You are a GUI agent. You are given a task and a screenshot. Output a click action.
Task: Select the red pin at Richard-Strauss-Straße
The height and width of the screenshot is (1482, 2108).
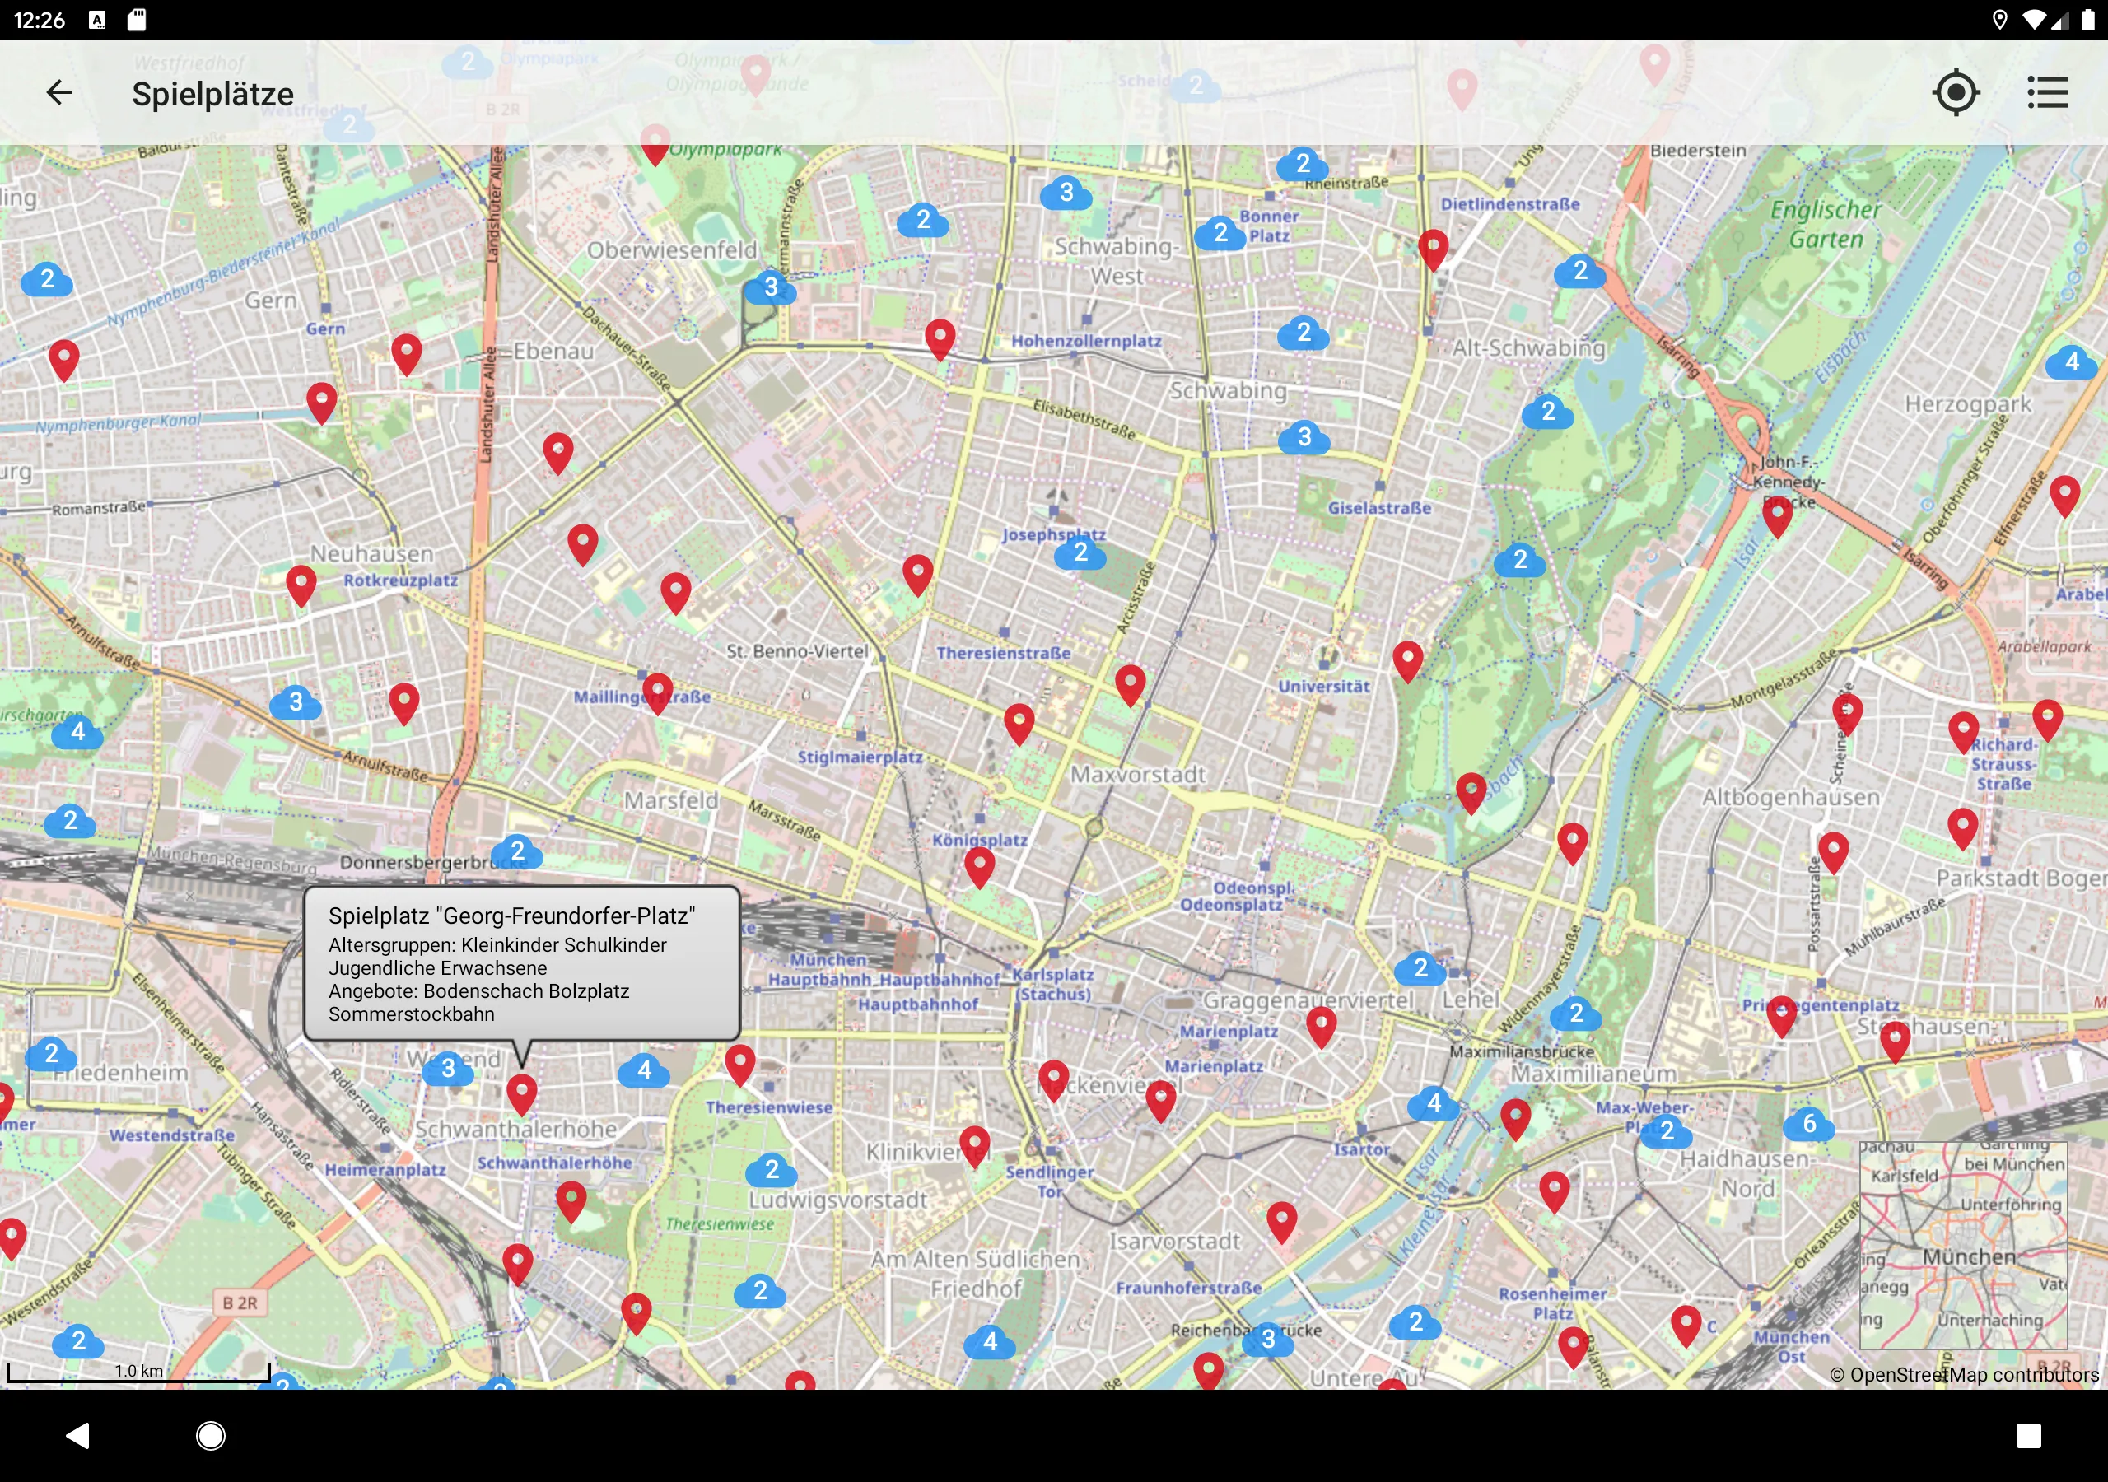(1963, 733)
